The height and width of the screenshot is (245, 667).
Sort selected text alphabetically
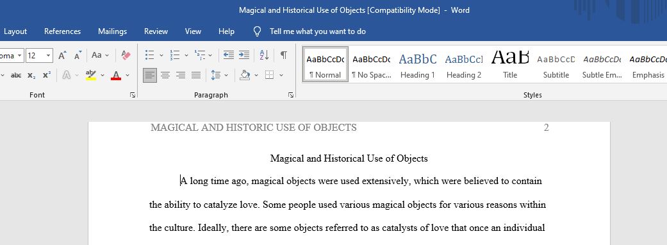coord(264,55)
